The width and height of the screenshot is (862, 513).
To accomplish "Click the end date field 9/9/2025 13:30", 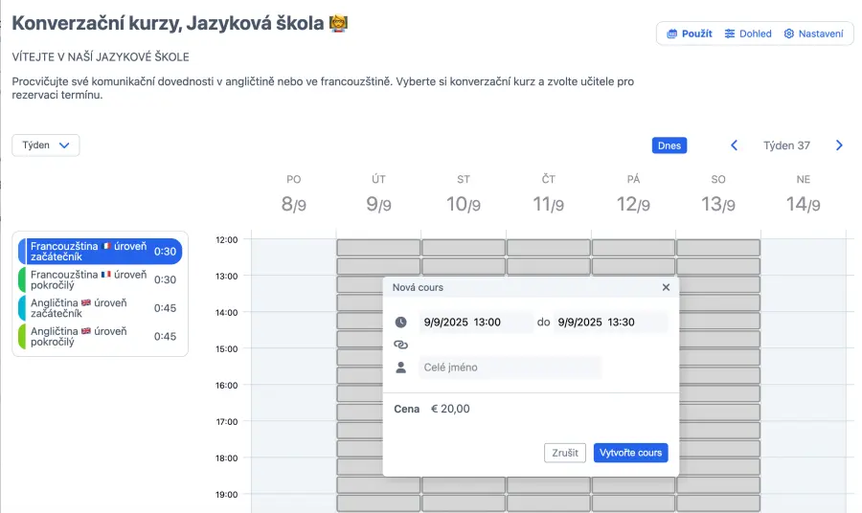I will [x=611, y=323].
